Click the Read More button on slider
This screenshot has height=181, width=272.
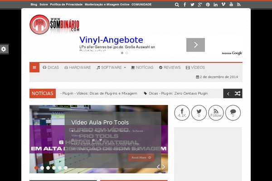[x=141, y=157]
